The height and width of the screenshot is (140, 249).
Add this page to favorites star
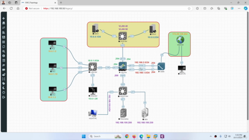(x=189, y=9)
